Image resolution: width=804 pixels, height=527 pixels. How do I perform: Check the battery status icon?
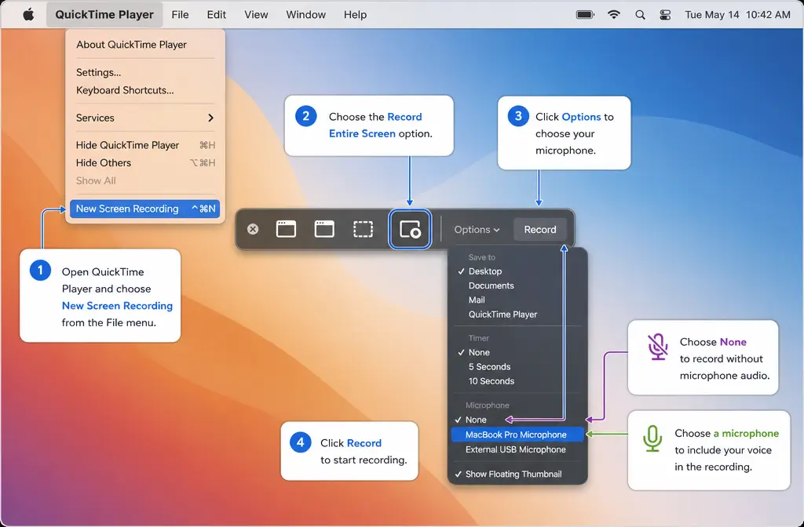point(584,15)
